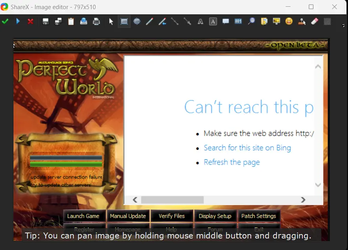Select the Text with background tool

(x=213, y=21)
